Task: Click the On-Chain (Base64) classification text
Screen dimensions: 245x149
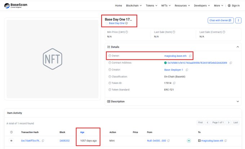Action: pos(175,77)
